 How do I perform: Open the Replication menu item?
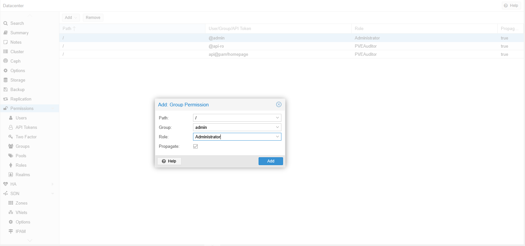tap(30, 99)
